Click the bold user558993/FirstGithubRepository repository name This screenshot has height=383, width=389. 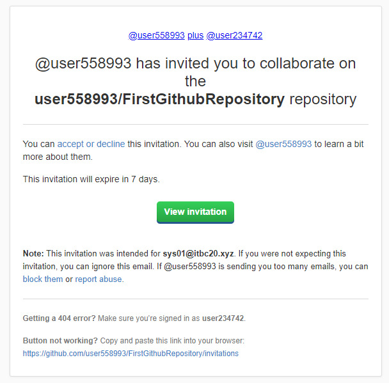(159, 99)
